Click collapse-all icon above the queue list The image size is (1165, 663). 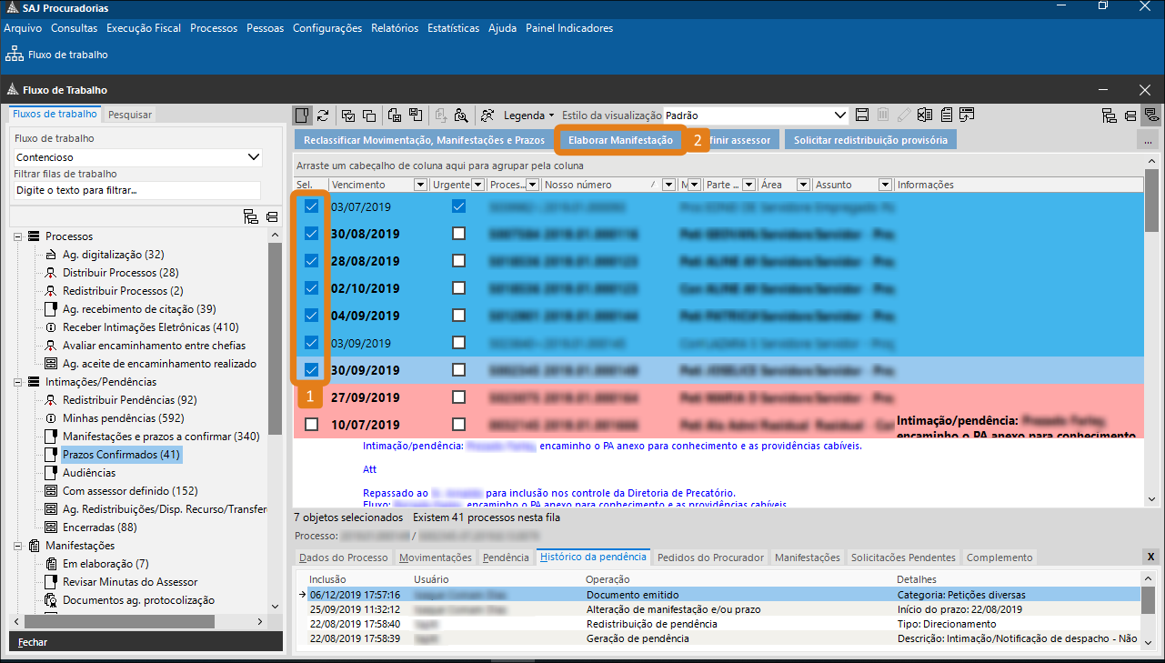[271, 216]
